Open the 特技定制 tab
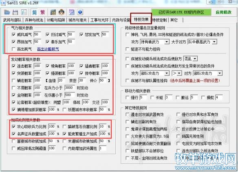This screenshot has width=238, height=172. (159, 20)
